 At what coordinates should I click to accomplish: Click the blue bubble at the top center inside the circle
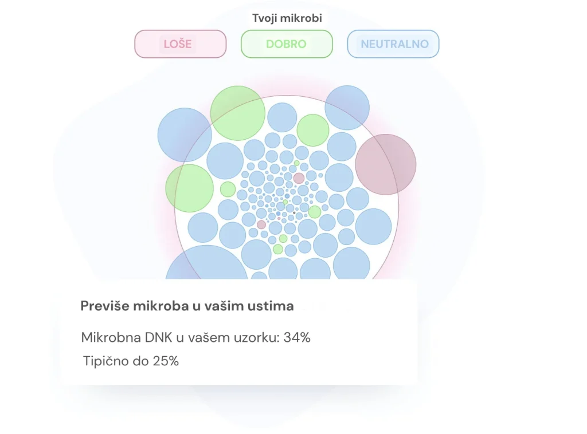(282, 117)
